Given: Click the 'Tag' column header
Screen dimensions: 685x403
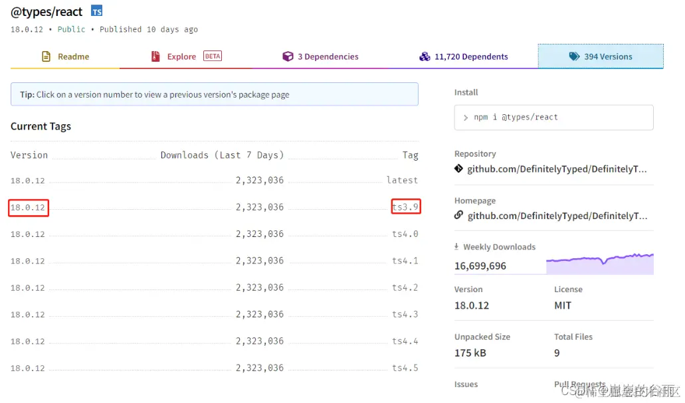Looking at the screenshot, I should (410, 155).
